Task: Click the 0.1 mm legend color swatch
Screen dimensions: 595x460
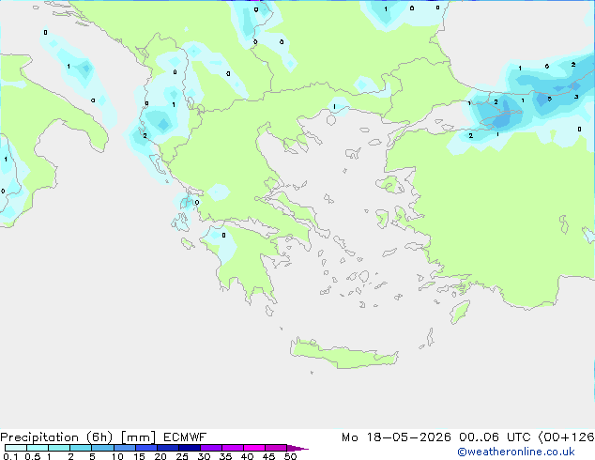Action: (x=16, y=448)
